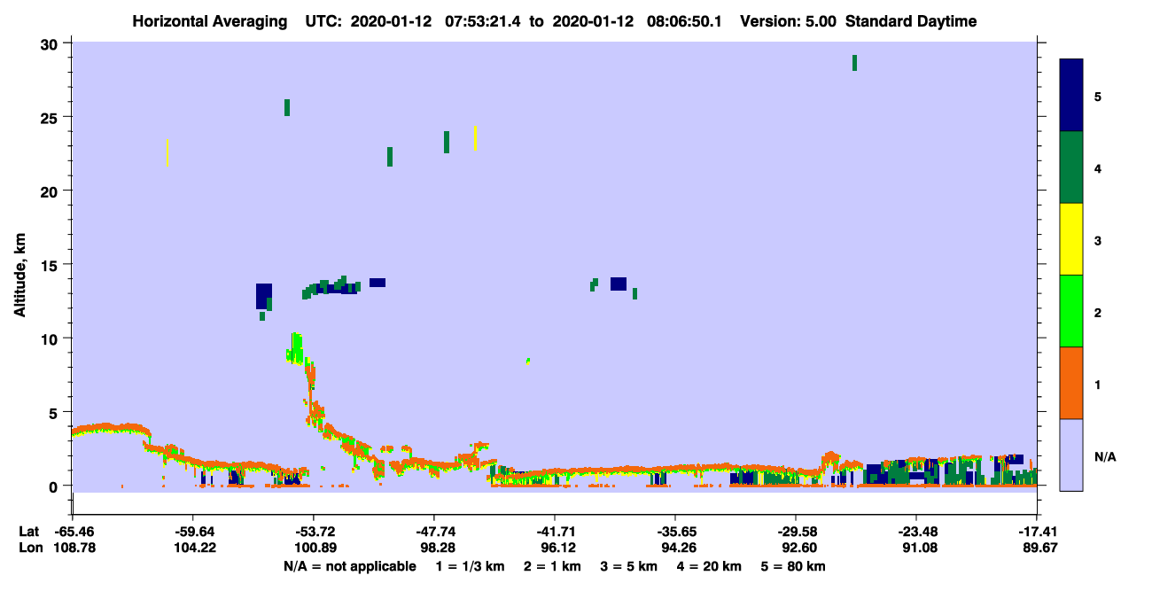This screenshot has height=591, width=1152.
Task: Click the lavender N/A color band
Action: click(x=1071, y=455)
